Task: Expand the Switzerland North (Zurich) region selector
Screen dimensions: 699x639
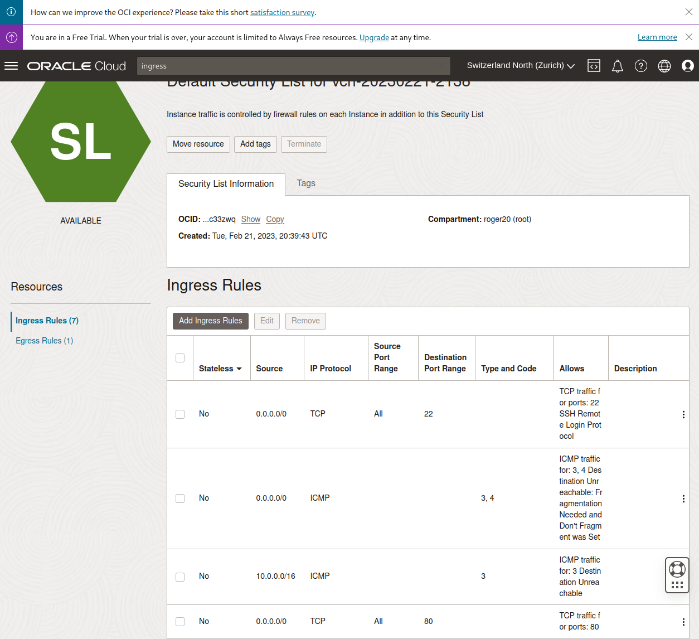Action: pos(521,66)
